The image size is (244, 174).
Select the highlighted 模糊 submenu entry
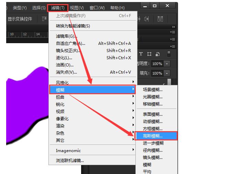[92, 89]
